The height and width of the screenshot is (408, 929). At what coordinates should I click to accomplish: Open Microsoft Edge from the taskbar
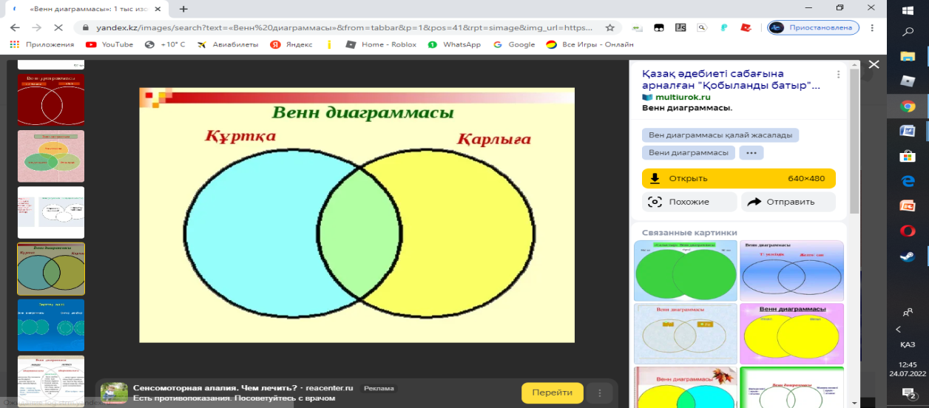(908, 181)
